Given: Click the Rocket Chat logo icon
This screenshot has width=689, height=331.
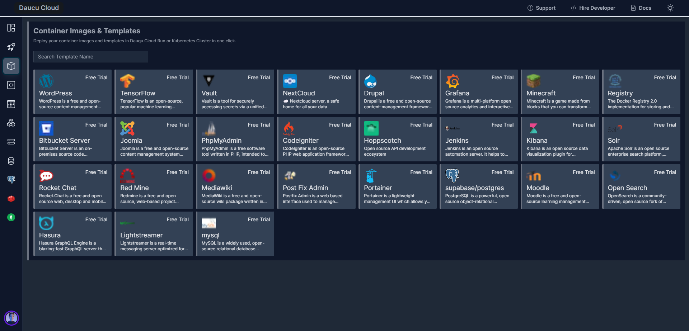Looking at the screenshot, I should point(46,176).
